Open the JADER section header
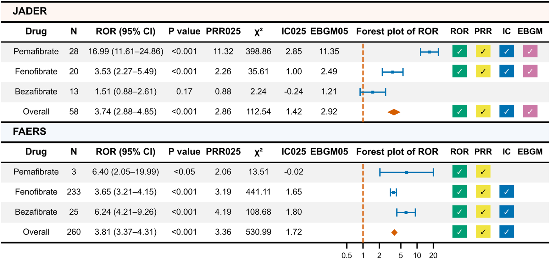The image size is (550, 259). pos(30,11)
